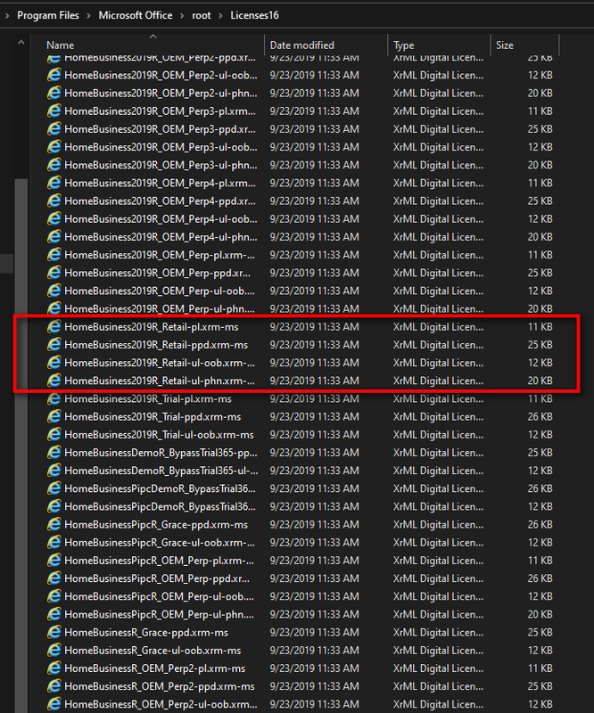This screenshot has height=713, width=594.
Task: Click the icon next to HomeBusiness2019R_Retail-ul-phn
Action: tap(54, 381)
